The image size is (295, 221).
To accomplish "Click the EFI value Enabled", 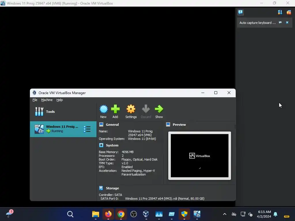I will (x=127, y=167).
